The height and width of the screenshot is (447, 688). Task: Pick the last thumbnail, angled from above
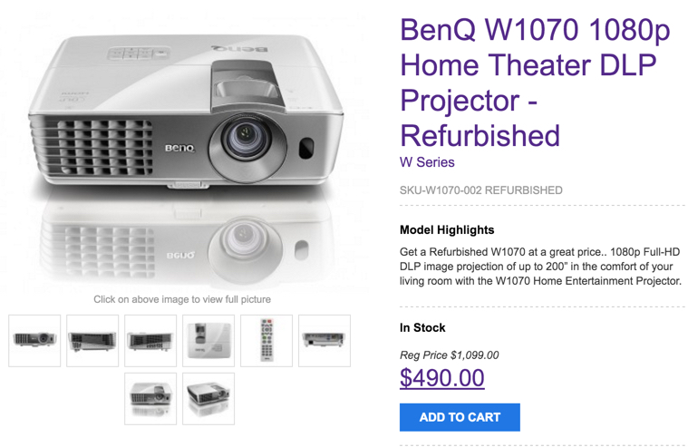[x=208, y=398]
